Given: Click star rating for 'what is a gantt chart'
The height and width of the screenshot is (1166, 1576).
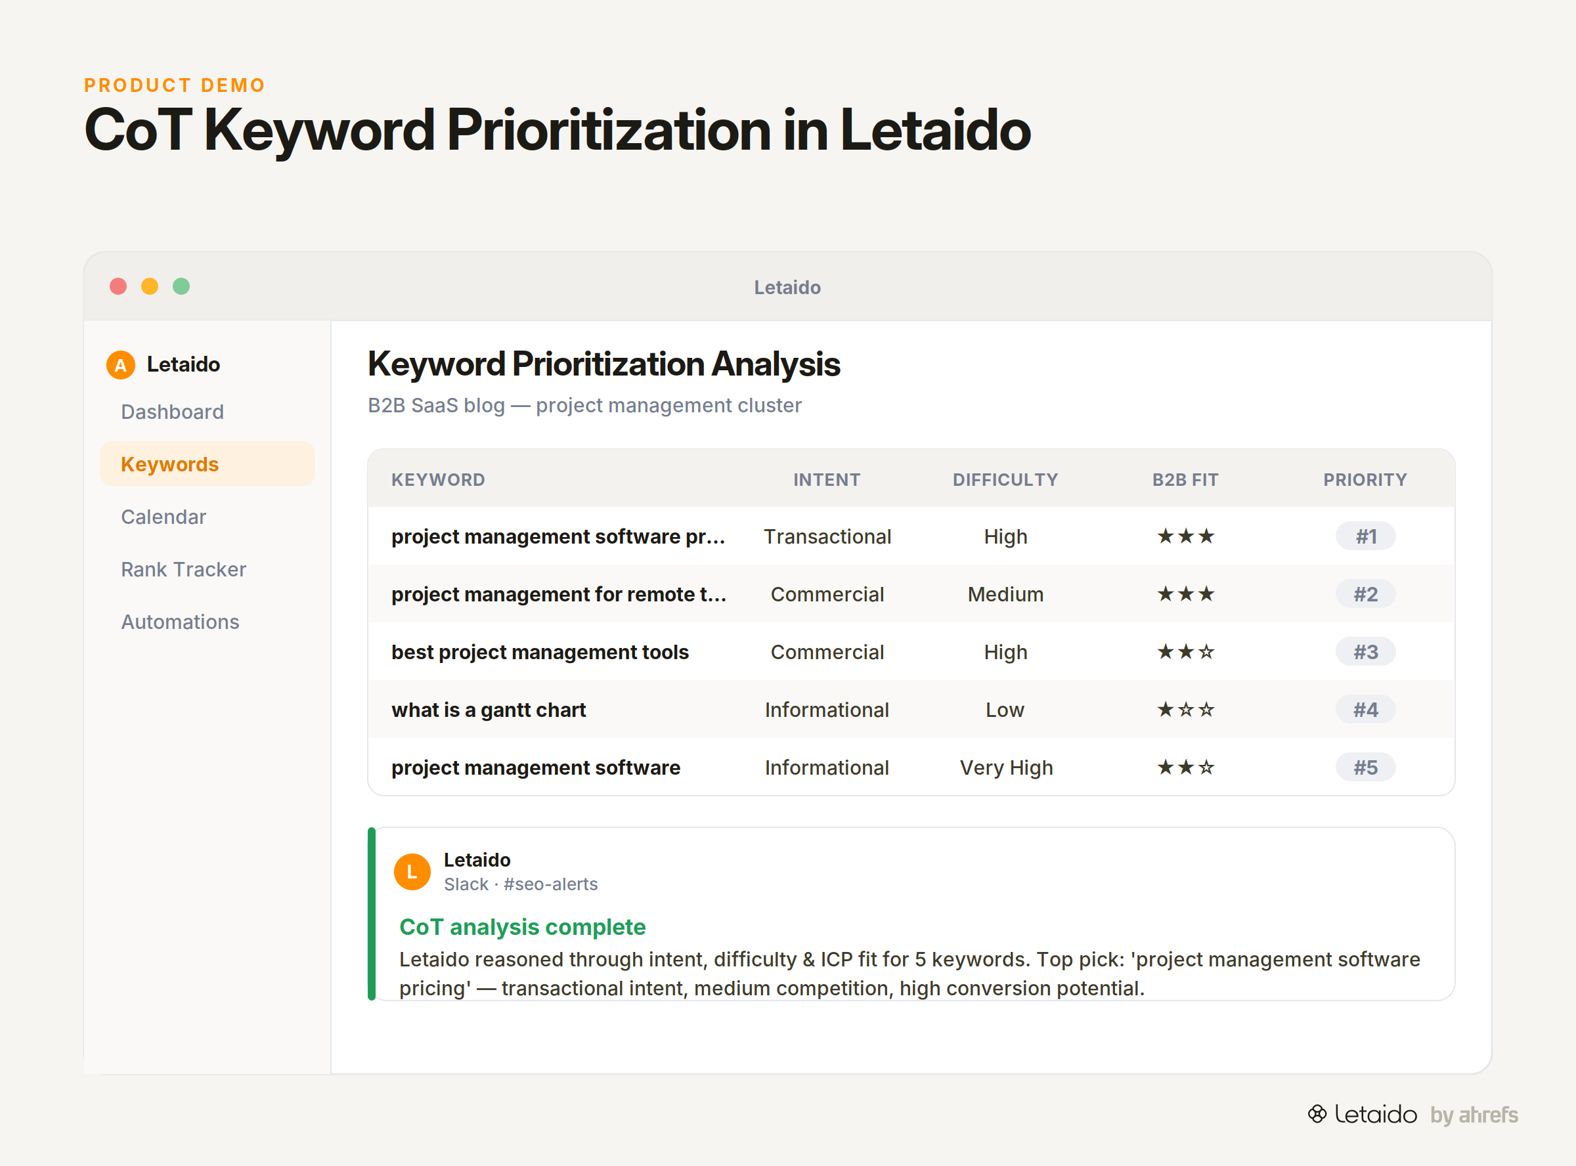Looking at the screenshot, I should pyautogui.click(x=1186, y=709).
